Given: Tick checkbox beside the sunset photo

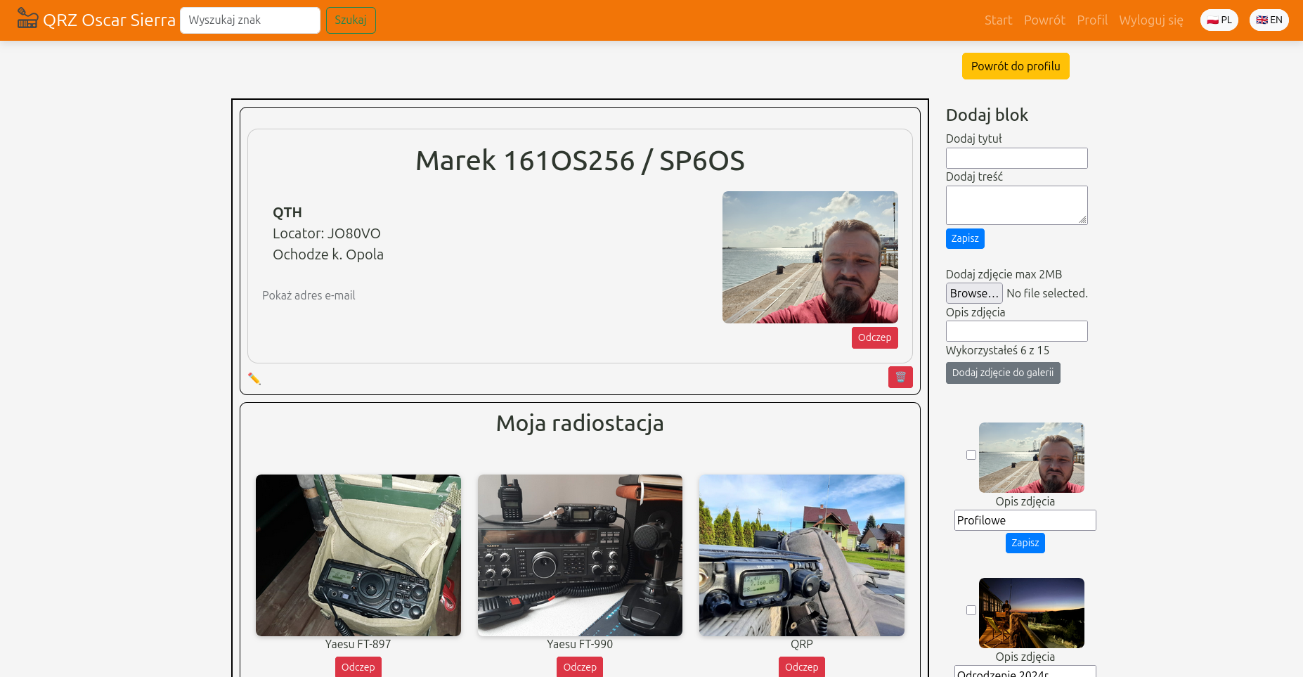Looking at the screenshot, I should click(971, 610).
